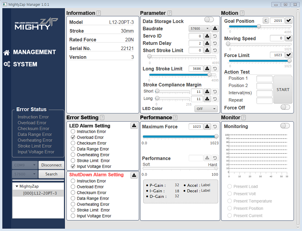Toggle the Force Off switch
Viewport: 302px width, 231px height.
[x=285, y=107]
